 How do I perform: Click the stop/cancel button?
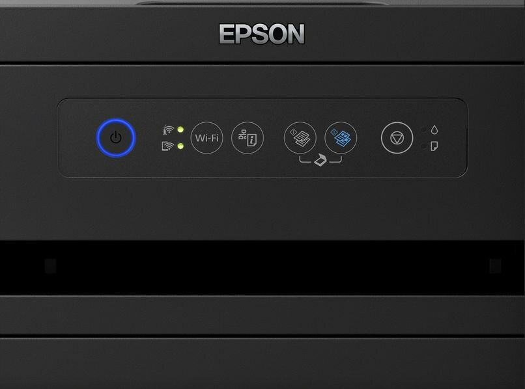[397, 138]
